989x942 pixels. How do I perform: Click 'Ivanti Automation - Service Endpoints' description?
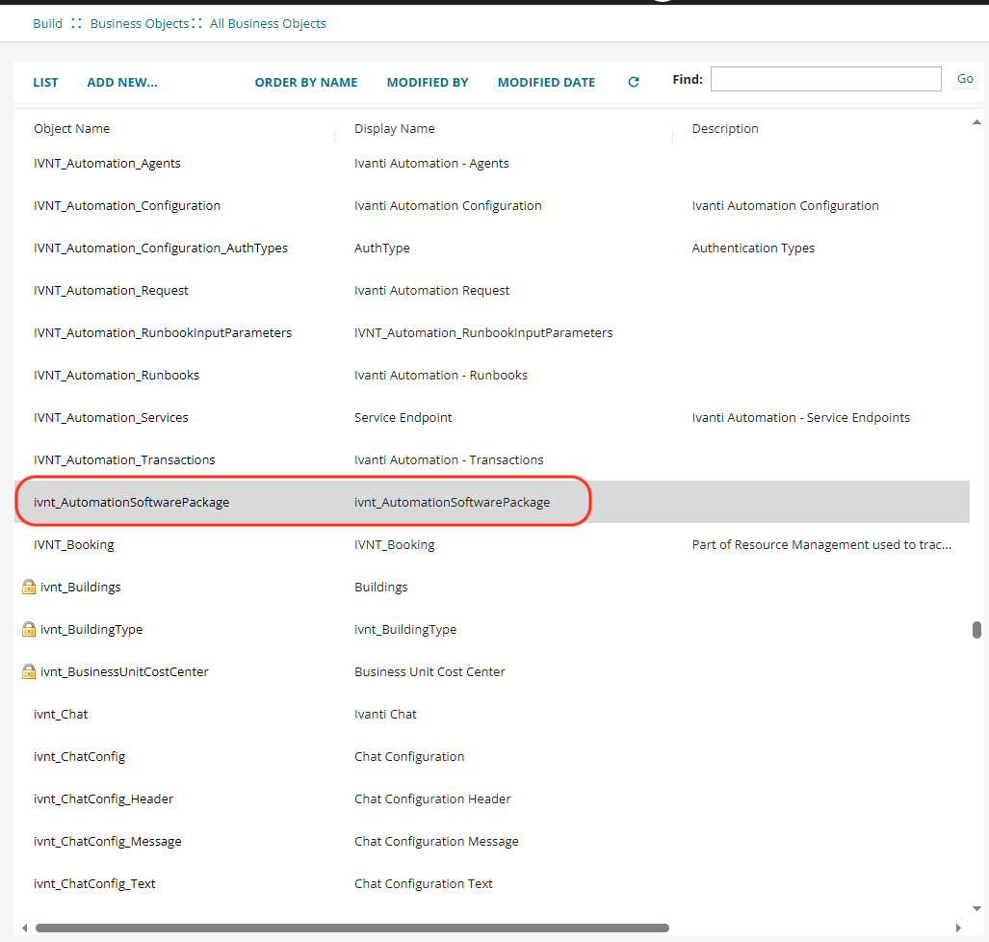(x=801, y=417)
